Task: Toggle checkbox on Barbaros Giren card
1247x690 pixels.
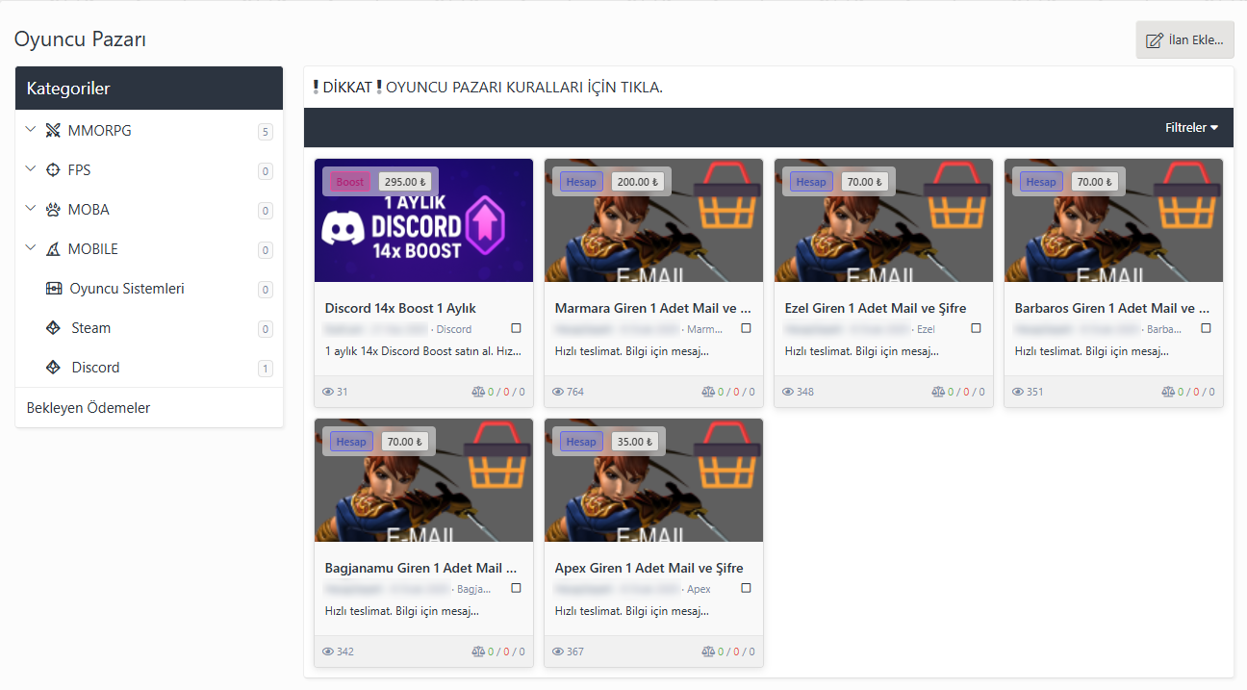Action: 1206,328
